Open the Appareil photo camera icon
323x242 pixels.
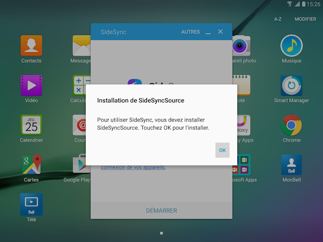[241, 46]
